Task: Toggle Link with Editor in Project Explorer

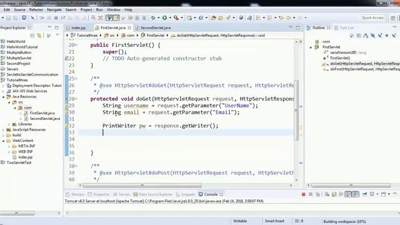Action: click(39, 36)
